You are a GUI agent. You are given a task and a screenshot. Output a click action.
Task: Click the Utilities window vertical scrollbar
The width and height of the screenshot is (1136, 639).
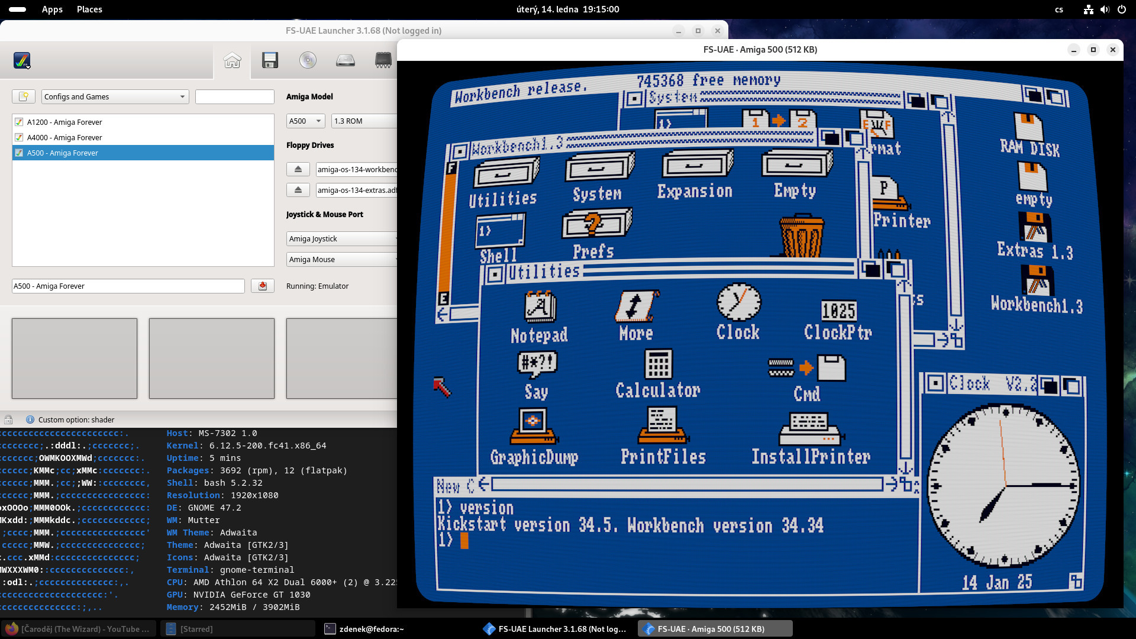tap(904, 376)
